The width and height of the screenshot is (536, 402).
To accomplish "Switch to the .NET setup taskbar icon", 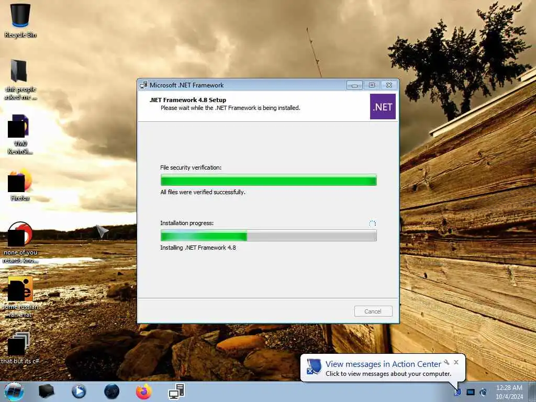I will tap(176, 392).
